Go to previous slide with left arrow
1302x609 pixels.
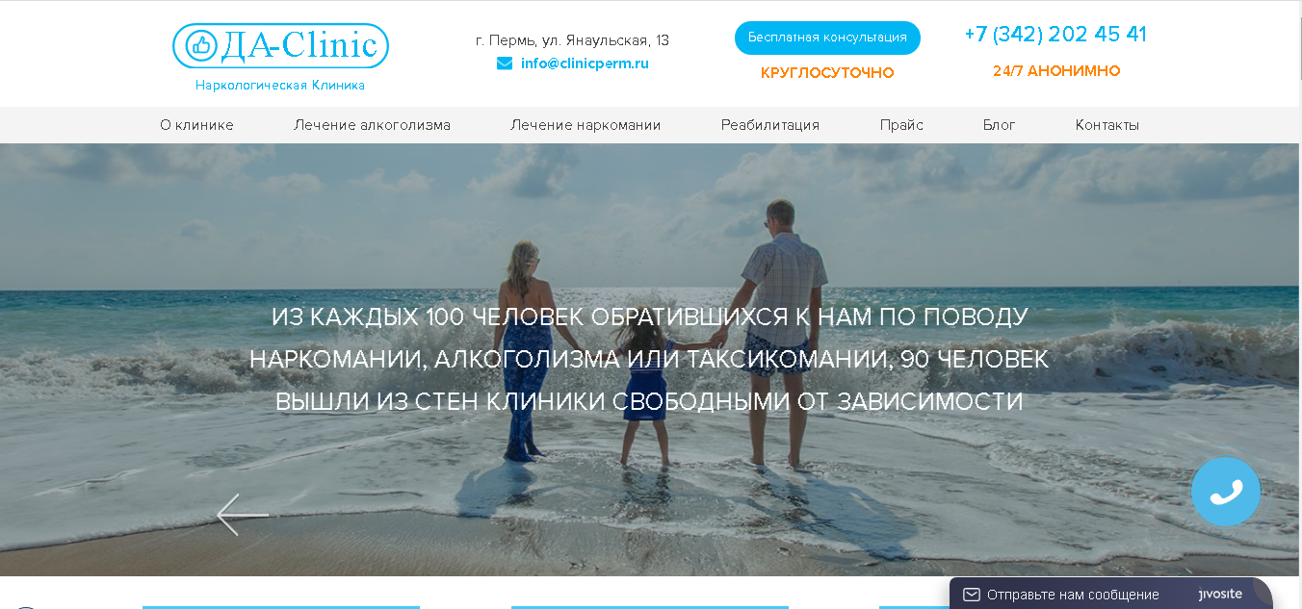[242, 515]
